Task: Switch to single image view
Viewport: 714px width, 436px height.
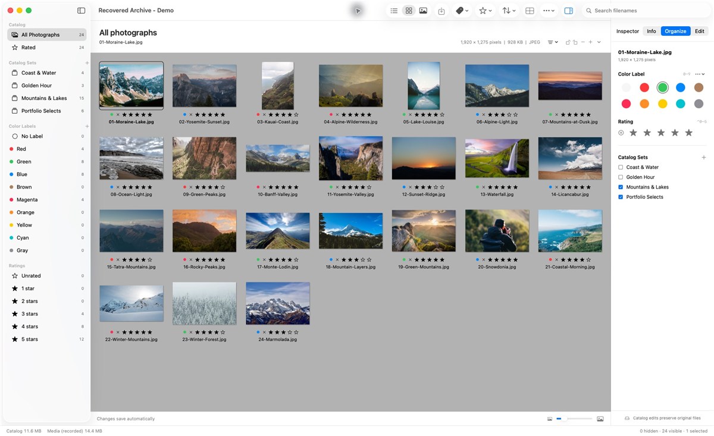Action: [423, 11]
